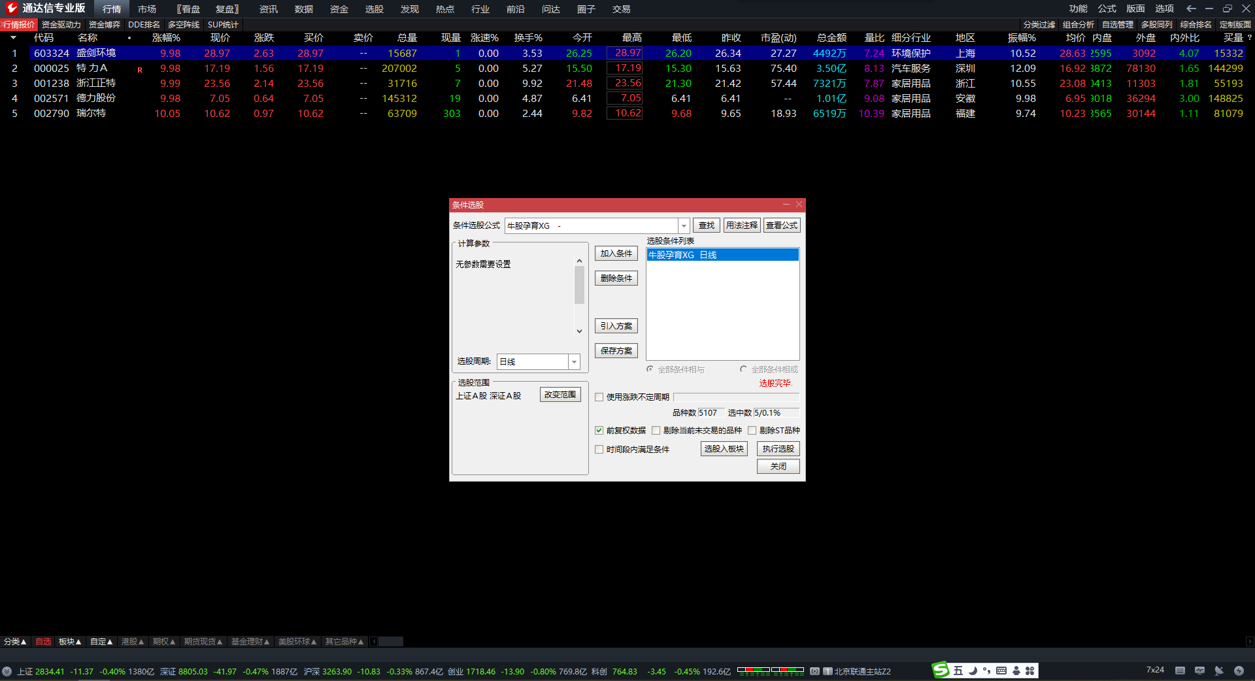Check the 时间段内满足条件 option
1255x681 pixels.
[x=599, y=450]
